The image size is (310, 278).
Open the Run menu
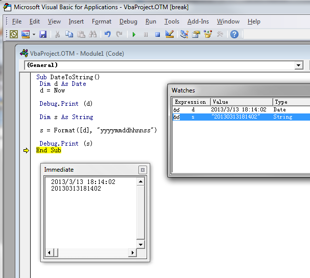(151, 21)
